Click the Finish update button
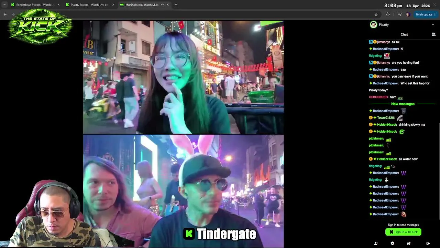 [426, 14]
